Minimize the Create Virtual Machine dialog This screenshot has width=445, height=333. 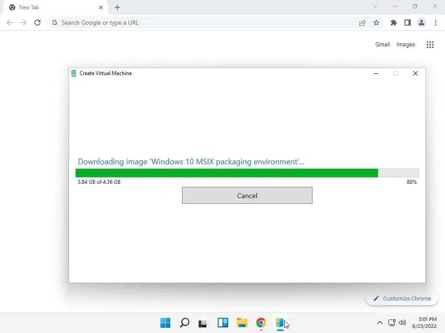(376, 73)
